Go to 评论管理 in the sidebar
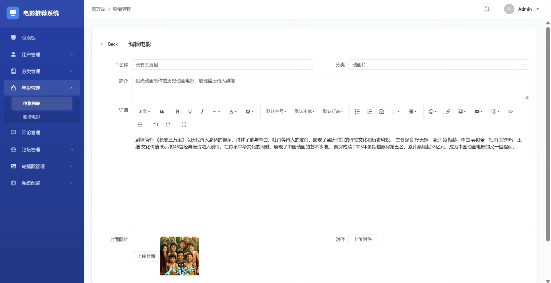 (31, 133)
